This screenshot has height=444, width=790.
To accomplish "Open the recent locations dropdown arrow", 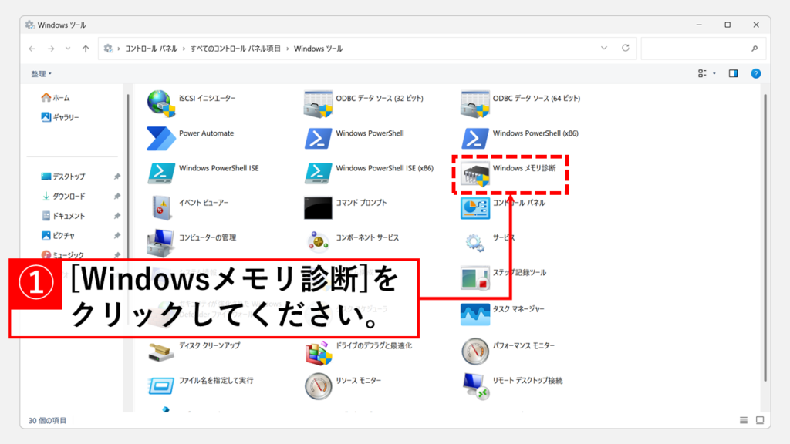I will [68, 49].
